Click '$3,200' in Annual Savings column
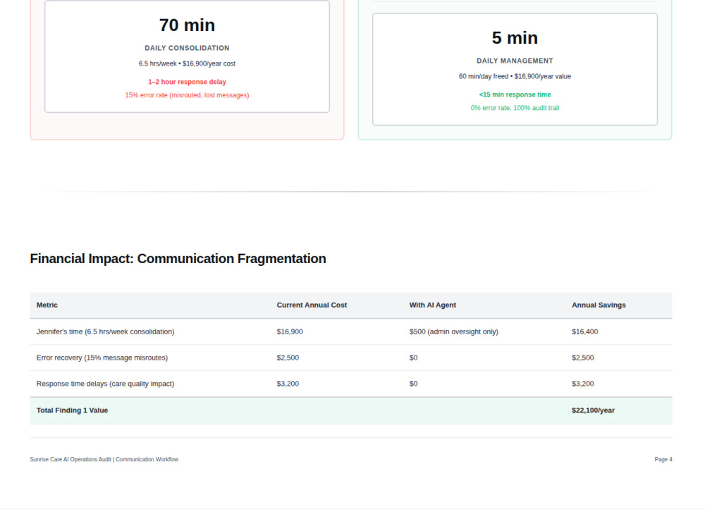 (583, 384)
